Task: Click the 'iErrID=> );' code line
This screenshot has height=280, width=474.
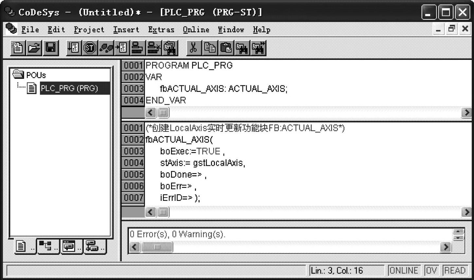Action: [180, 198]
